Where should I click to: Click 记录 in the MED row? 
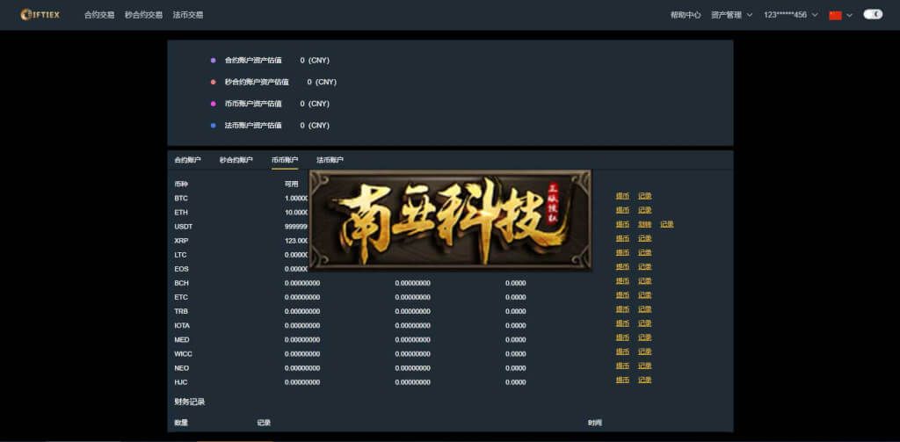[644, 337]
